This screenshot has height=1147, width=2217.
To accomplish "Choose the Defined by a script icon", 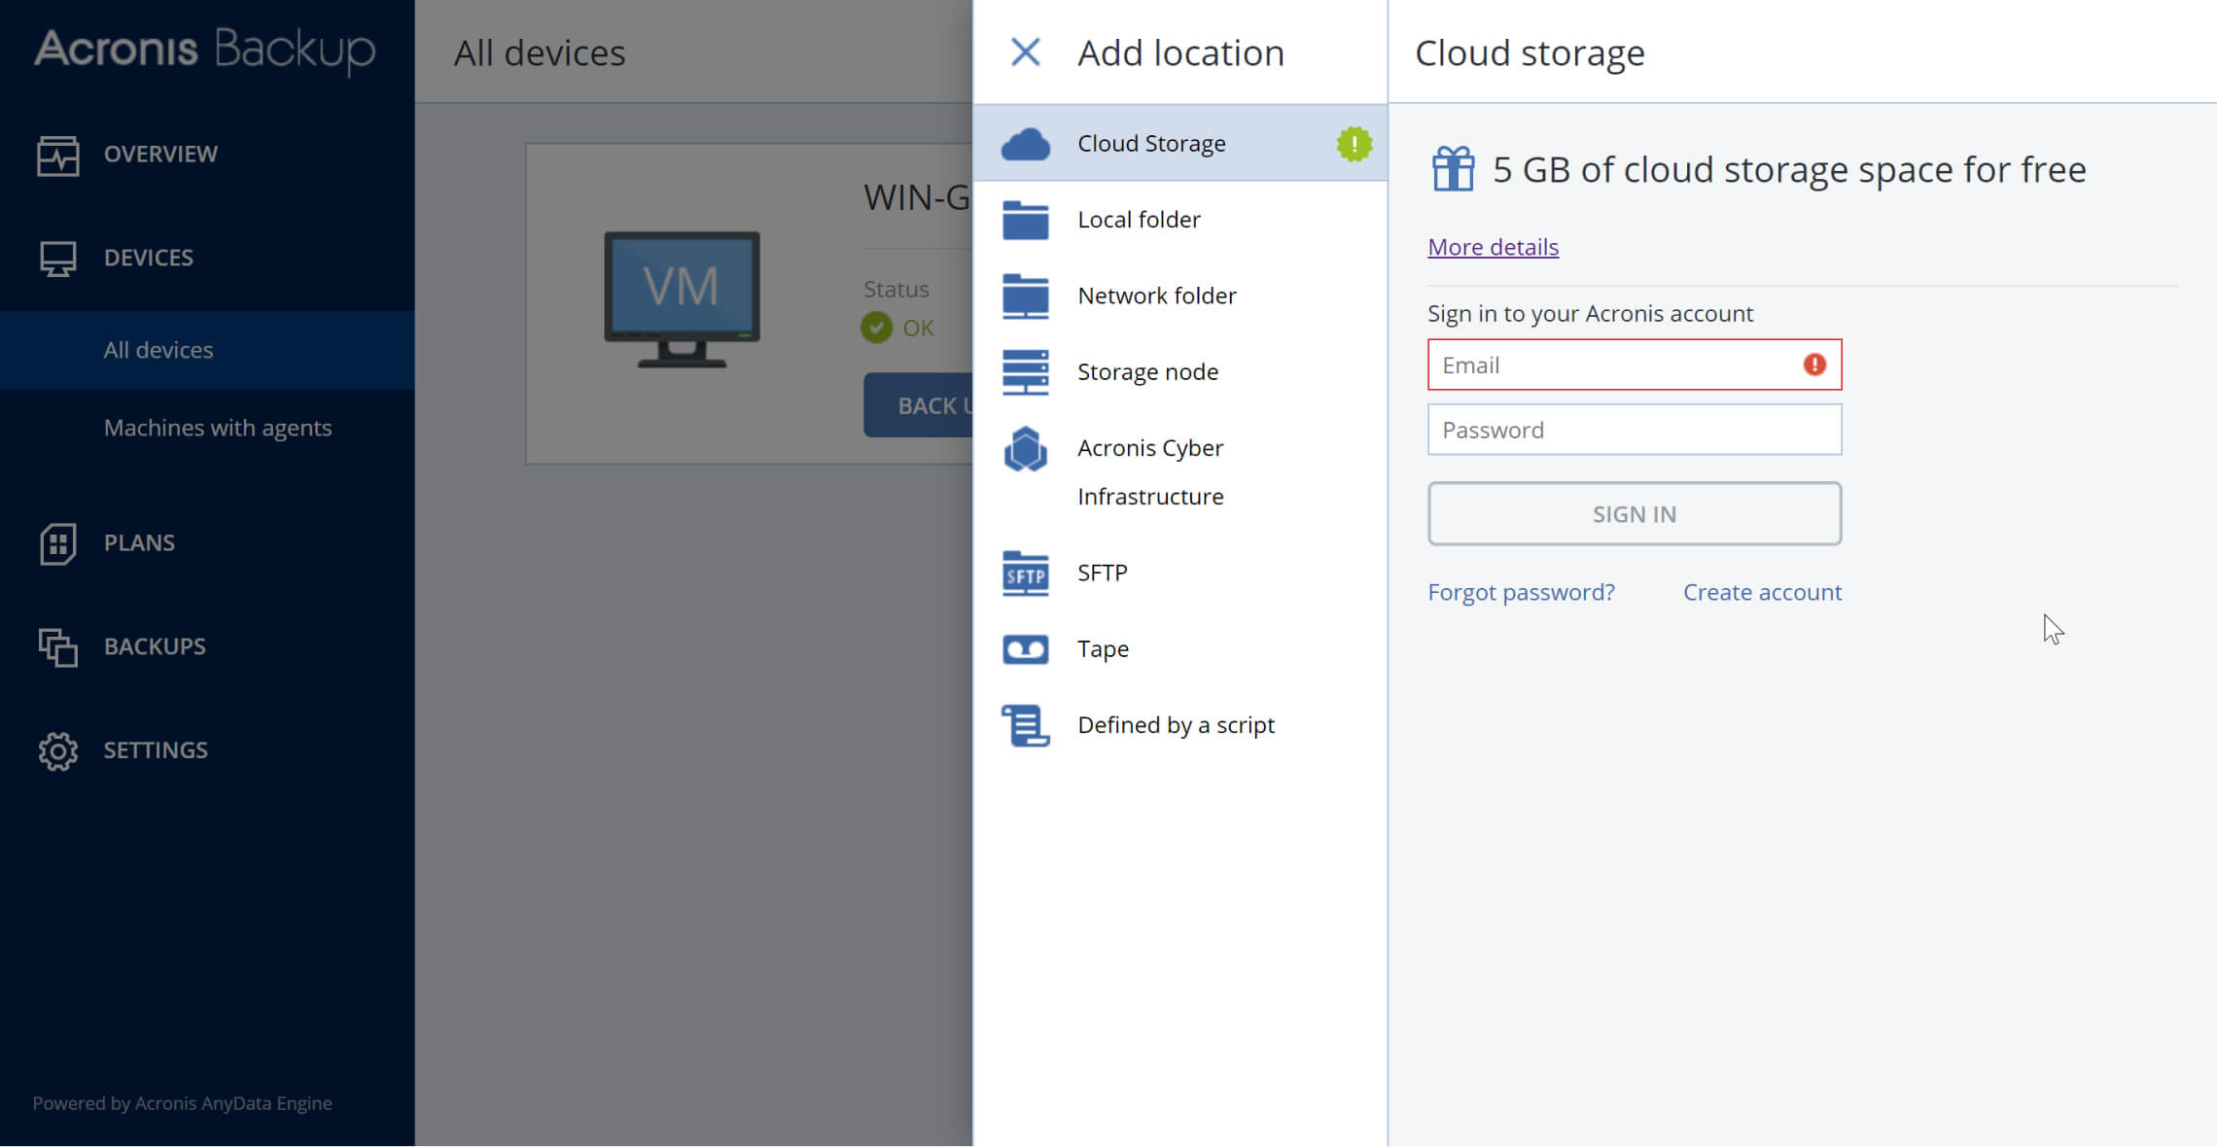I will point(1025,725).
